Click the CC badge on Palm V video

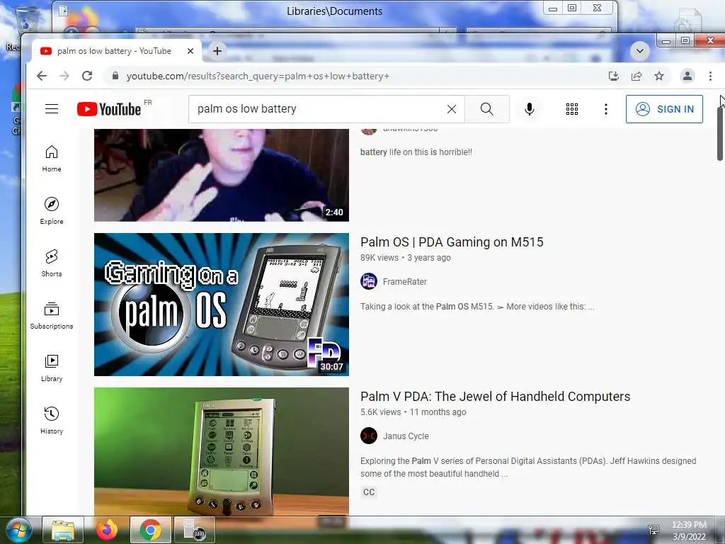[368, 492]
